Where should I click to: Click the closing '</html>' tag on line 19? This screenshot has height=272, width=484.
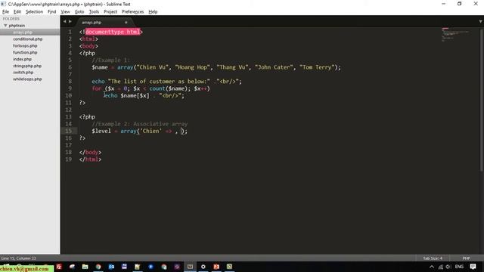90,159
